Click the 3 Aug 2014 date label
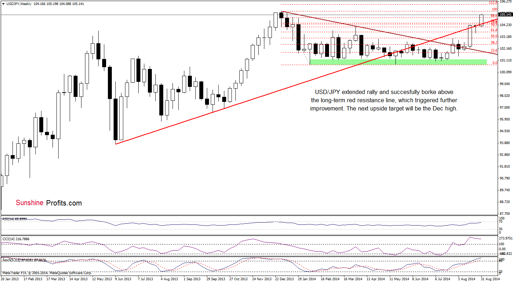 pos(467,278)
